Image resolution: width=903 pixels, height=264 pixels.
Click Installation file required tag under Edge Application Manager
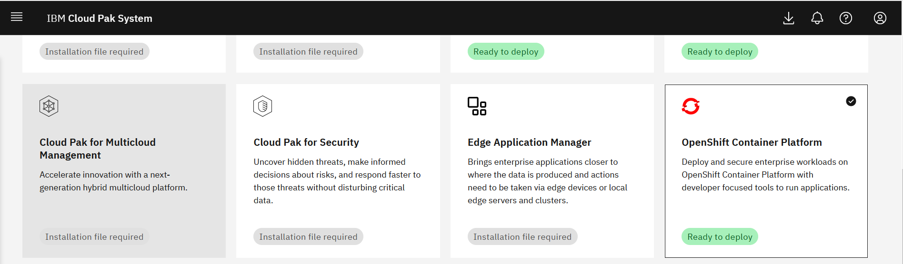522,237
